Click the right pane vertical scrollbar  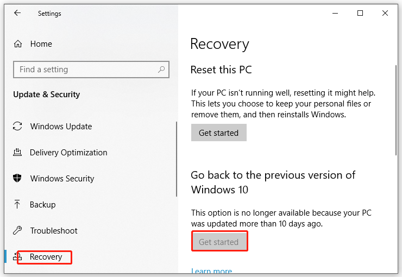396,110
